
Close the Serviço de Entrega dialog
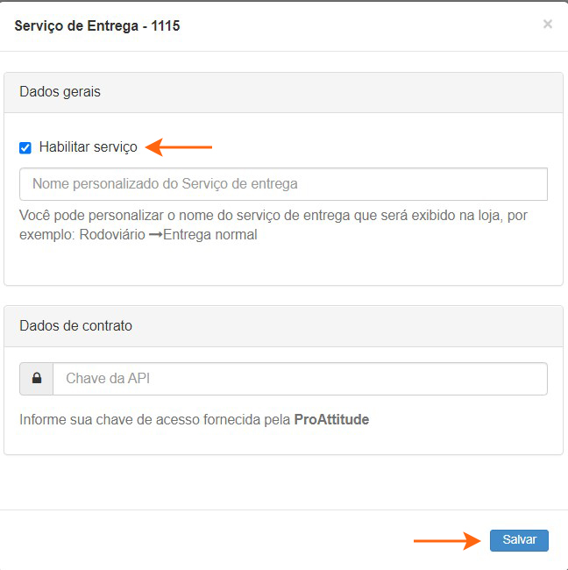coord(548,25)
